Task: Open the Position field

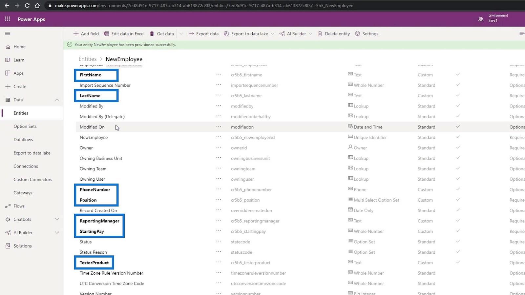Action: pyautogui.click(x=88, y=200)
